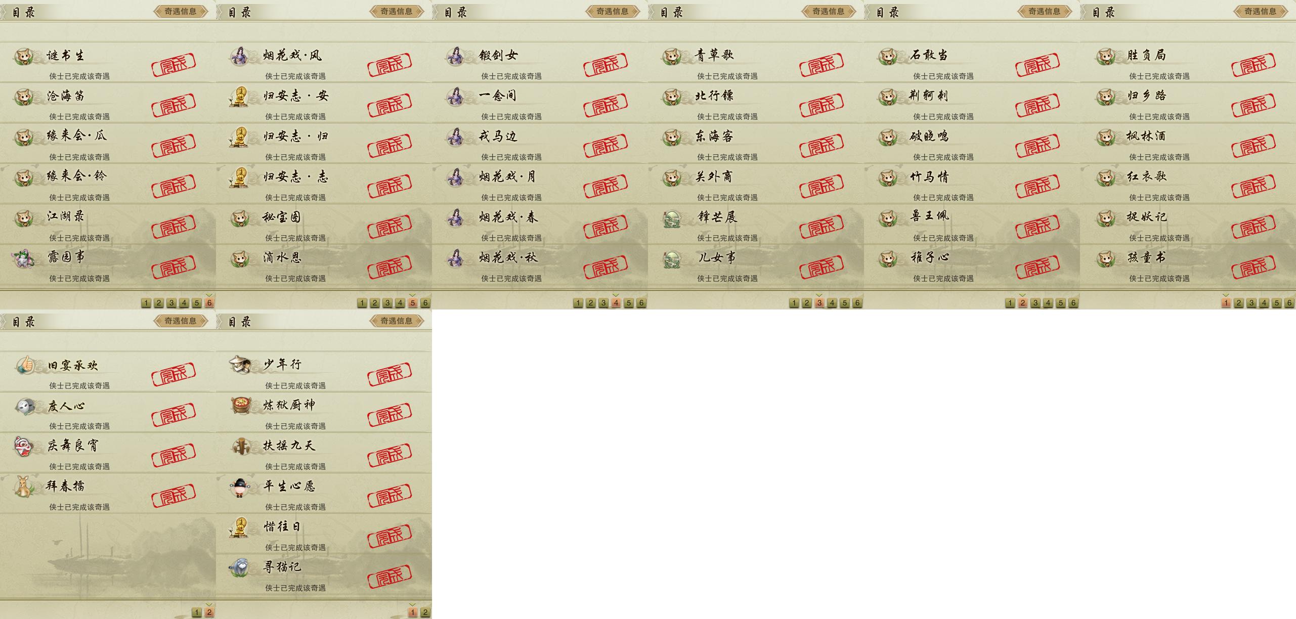Click 奇遇信息 button above the 旧宴承欢 list
Screen dimensions: 1296x619
(181, 321)
